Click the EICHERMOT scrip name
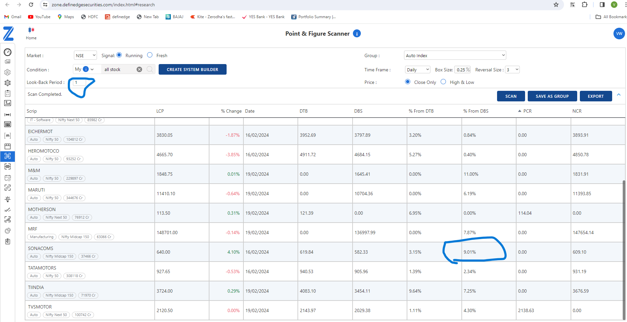The image size is (627, 322). point(40,131)
